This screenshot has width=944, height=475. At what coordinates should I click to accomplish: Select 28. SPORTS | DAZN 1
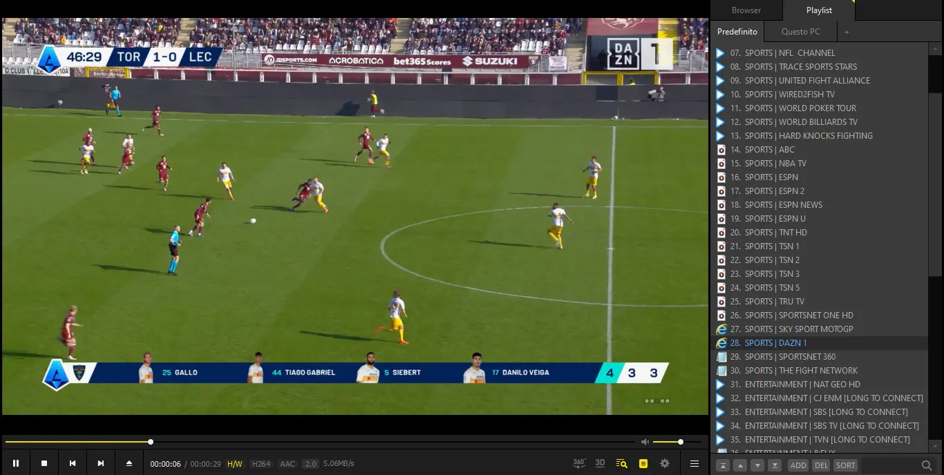[819, 343]
